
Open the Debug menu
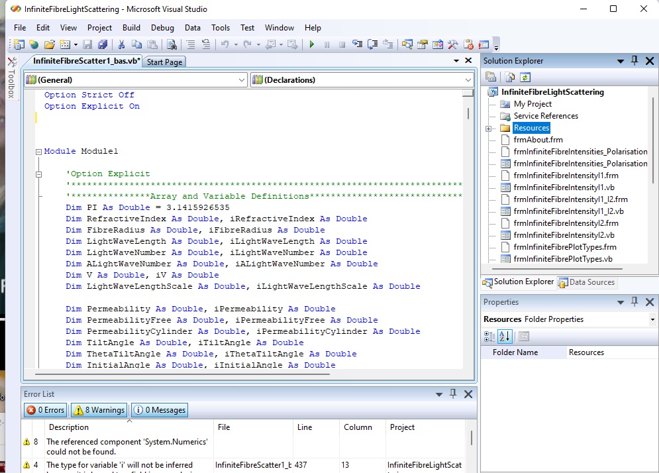(162, 28)
